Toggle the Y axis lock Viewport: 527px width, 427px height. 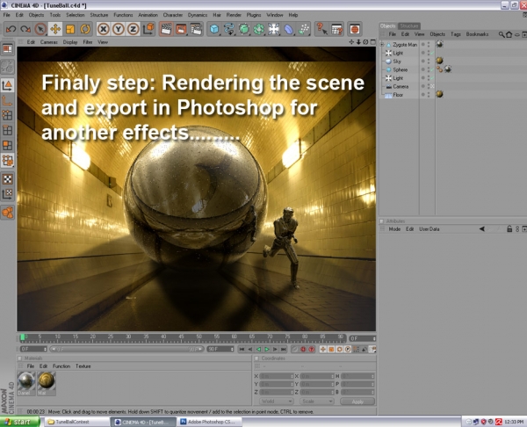pos(118,29)
